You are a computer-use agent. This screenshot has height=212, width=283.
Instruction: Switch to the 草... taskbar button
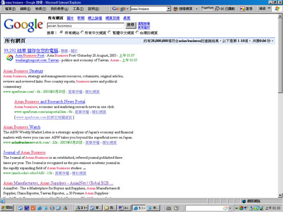click(96, 208)
